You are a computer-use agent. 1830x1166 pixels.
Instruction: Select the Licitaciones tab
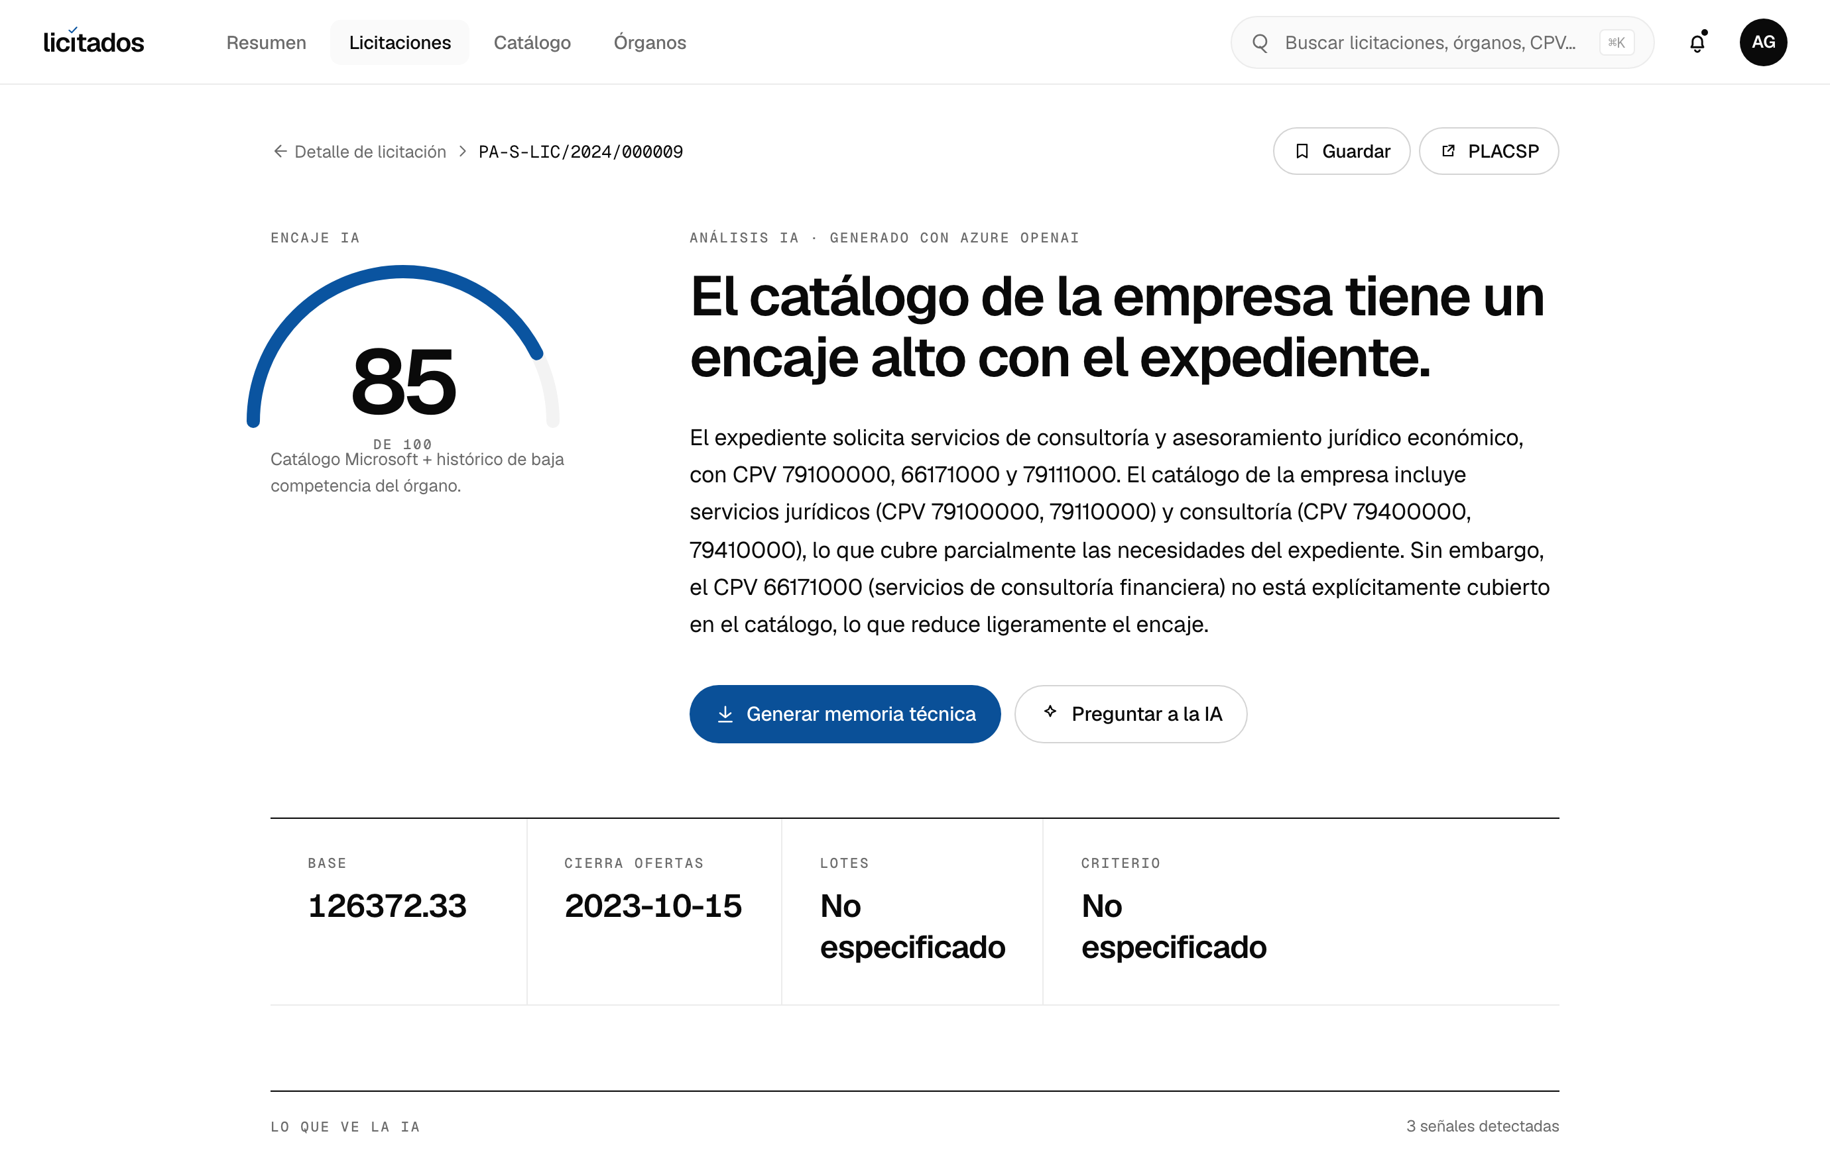(400, 42)
